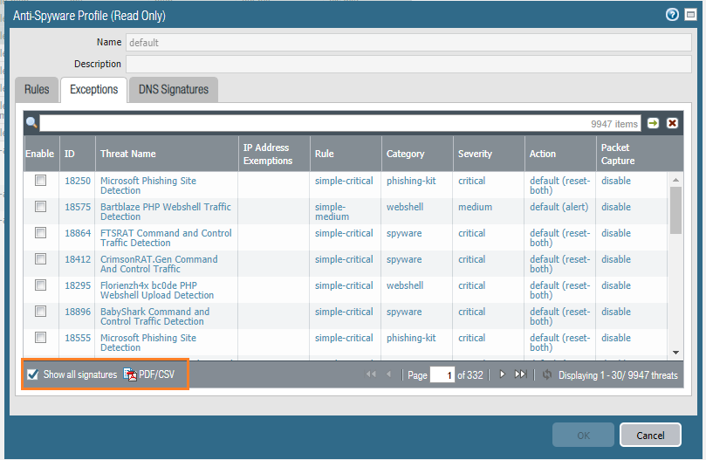Screen dimensions: 706x460
Task: Open the DNS Signatures tab
Action: tap(174, 89)
